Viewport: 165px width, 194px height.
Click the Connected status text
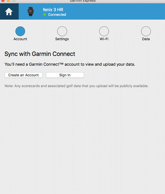57,15
